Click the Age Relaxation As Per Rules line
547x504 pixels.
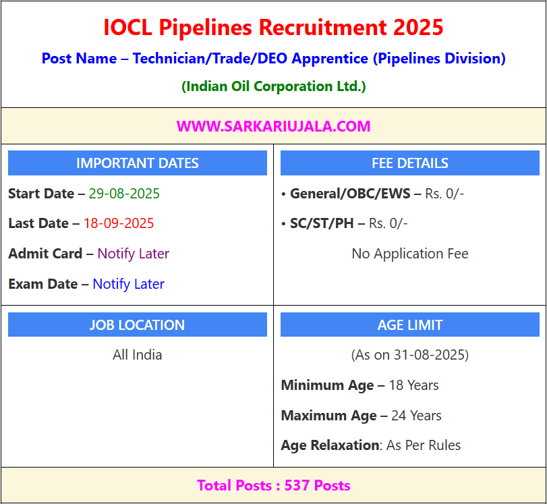[370, 445]
